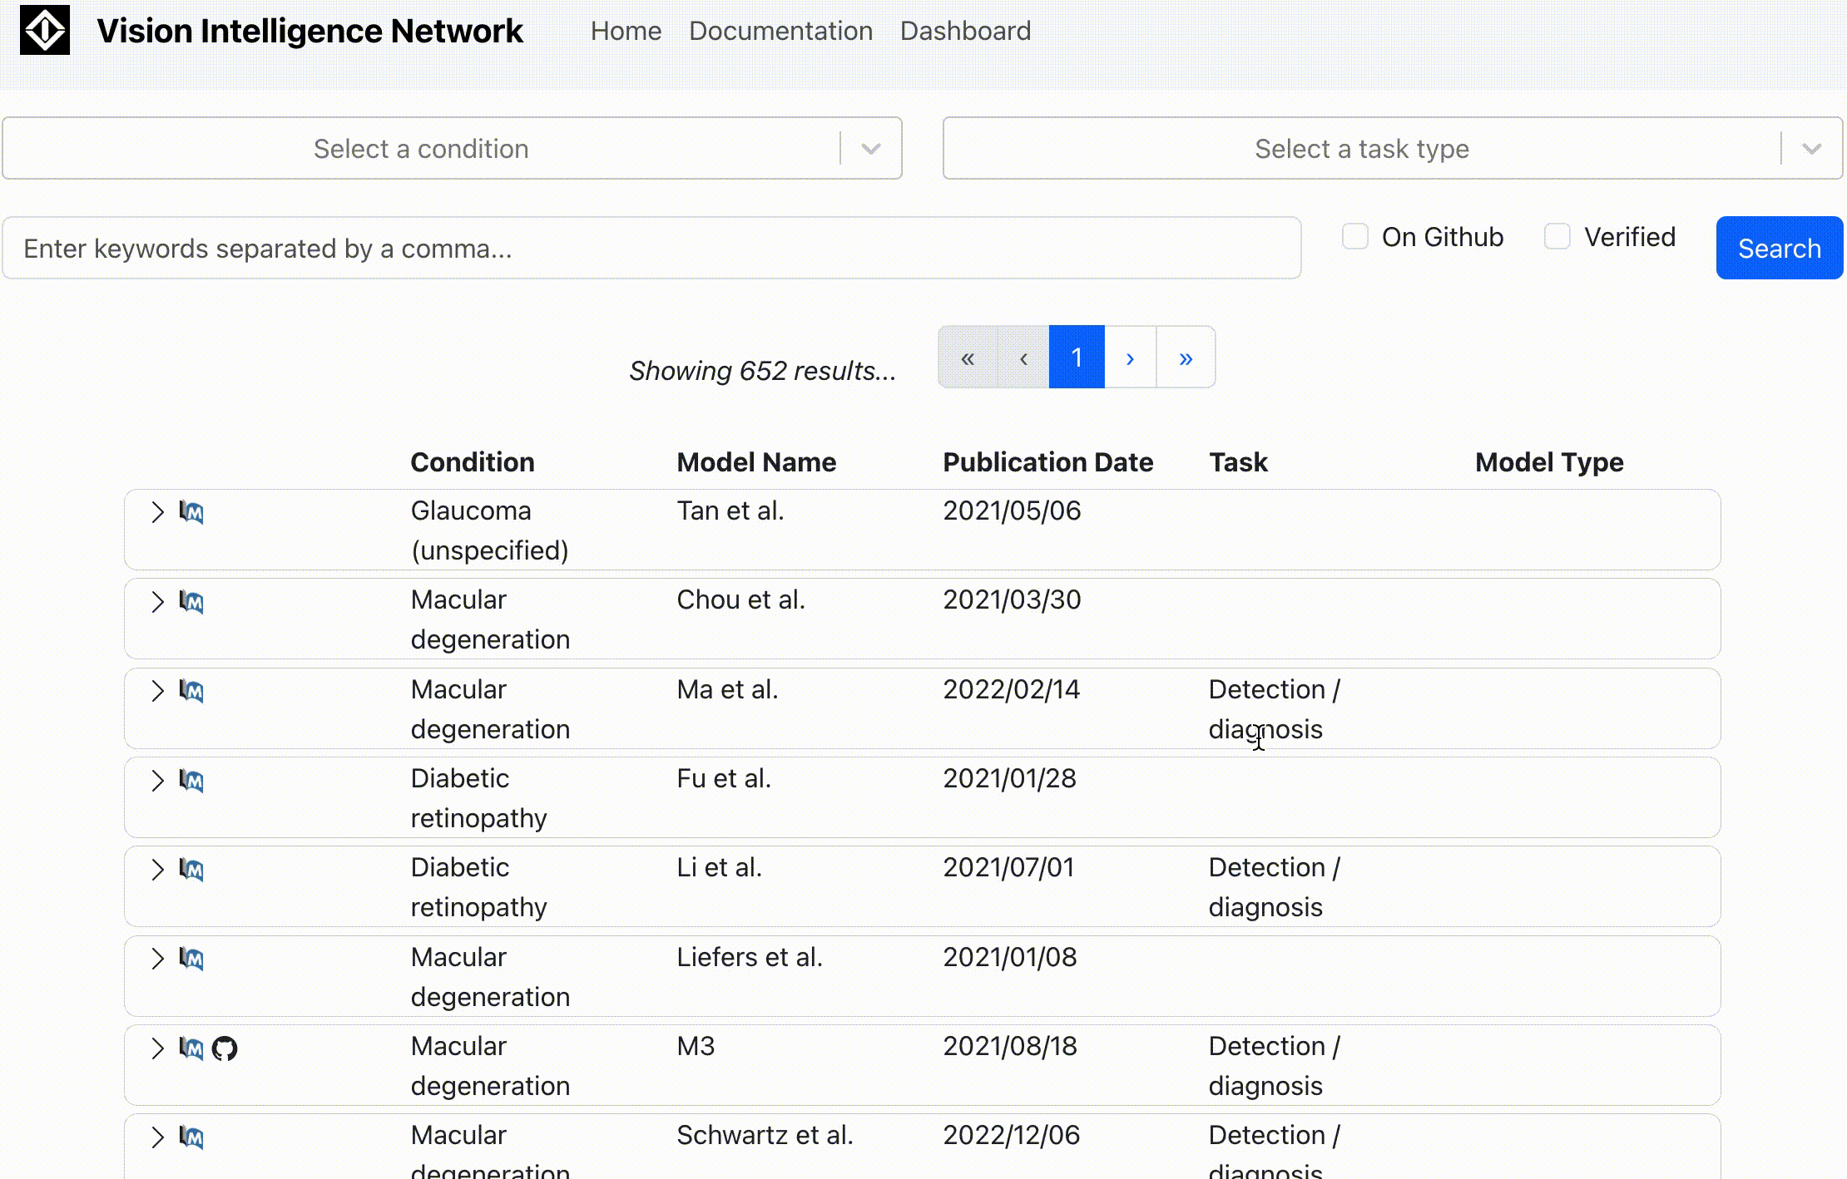The image size is (1847, 1179).
Task: Click the Vision Intelligence Network logo icon
Action: 45,31
